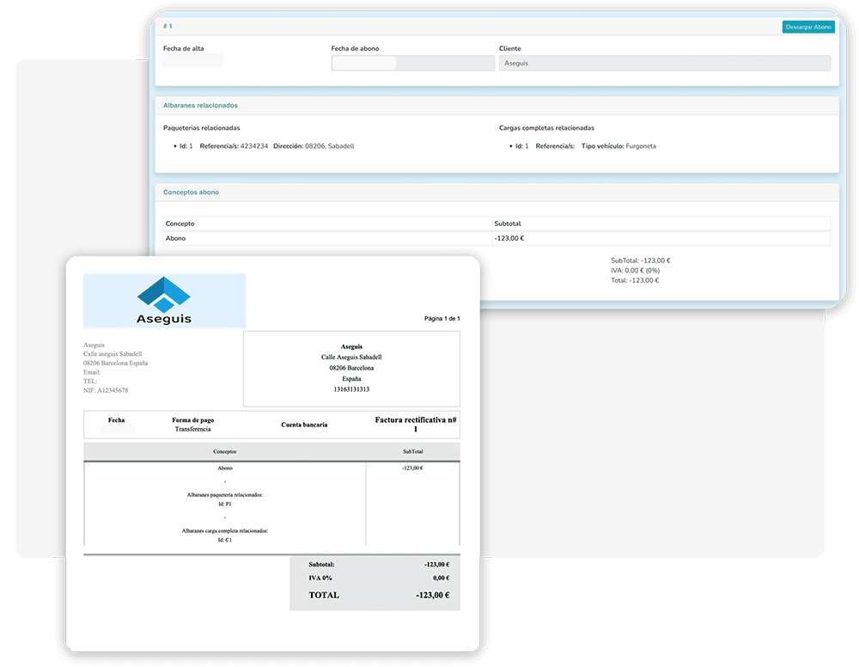Click the 'SubTotal: -123,00 €' summary line
The image size is (859, 667).
click(641, 261)
